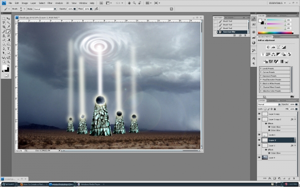Open Essentials workspace switcher
The image size is (300, 187).
click(x=277, y=3)
